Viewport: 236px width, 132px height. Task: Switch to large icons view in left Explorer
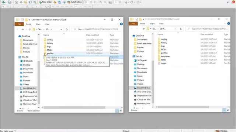coord(121,111)
